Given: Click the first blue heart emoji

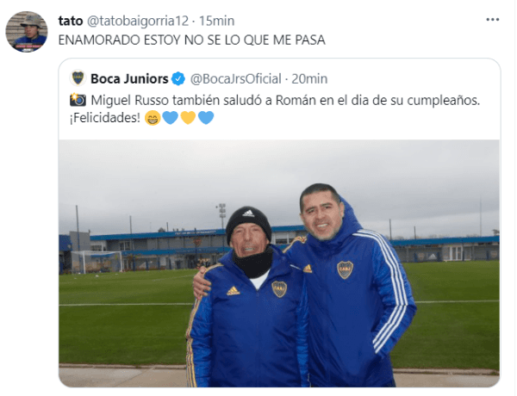Looking at the screenshot, I should pos(170,118).
